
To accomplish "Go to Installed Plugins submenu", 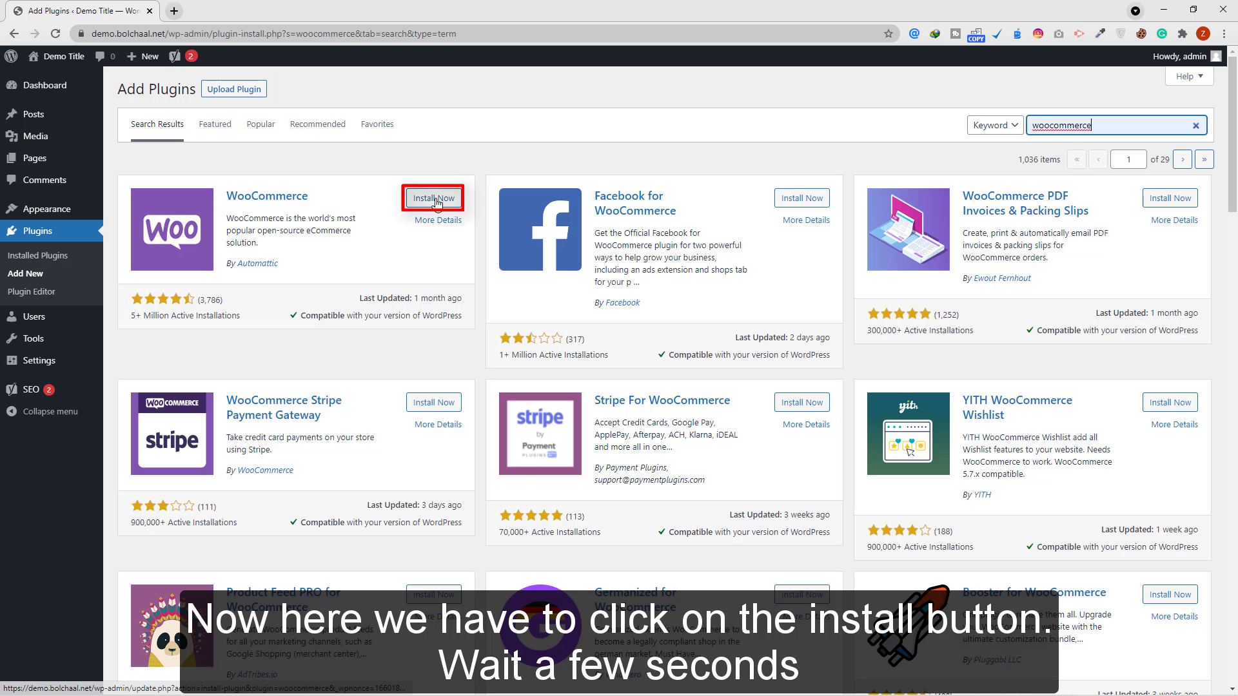I will pos(37,255).
